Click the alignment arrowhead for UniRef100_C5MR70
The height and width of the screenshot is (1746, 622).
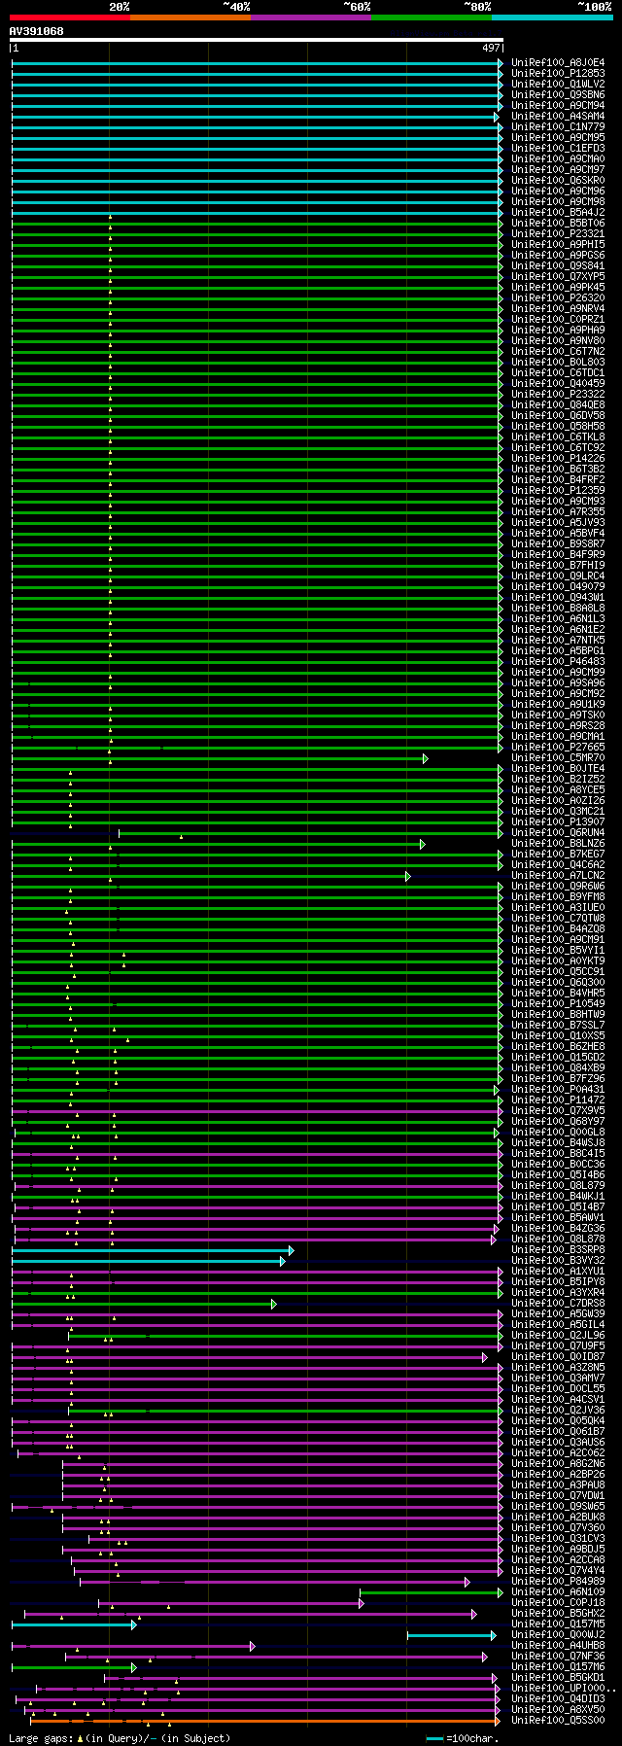pyautogui.click(x=425, y=758)
